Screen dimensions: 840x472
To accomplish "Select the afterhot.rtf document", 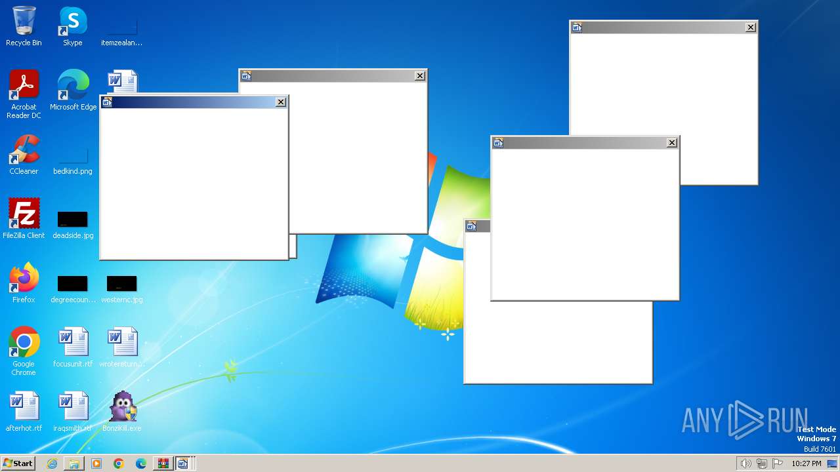I will coord(24,412).
